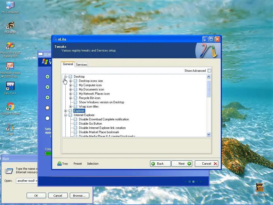Viewport: 273px width, 205px height.
Task: Switch to the General tab
Action: [x=68, y=64]
